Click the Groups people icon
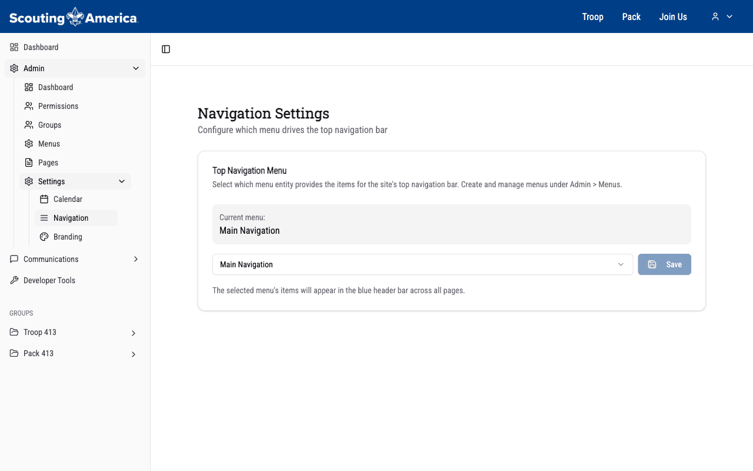 pos(29,125)
